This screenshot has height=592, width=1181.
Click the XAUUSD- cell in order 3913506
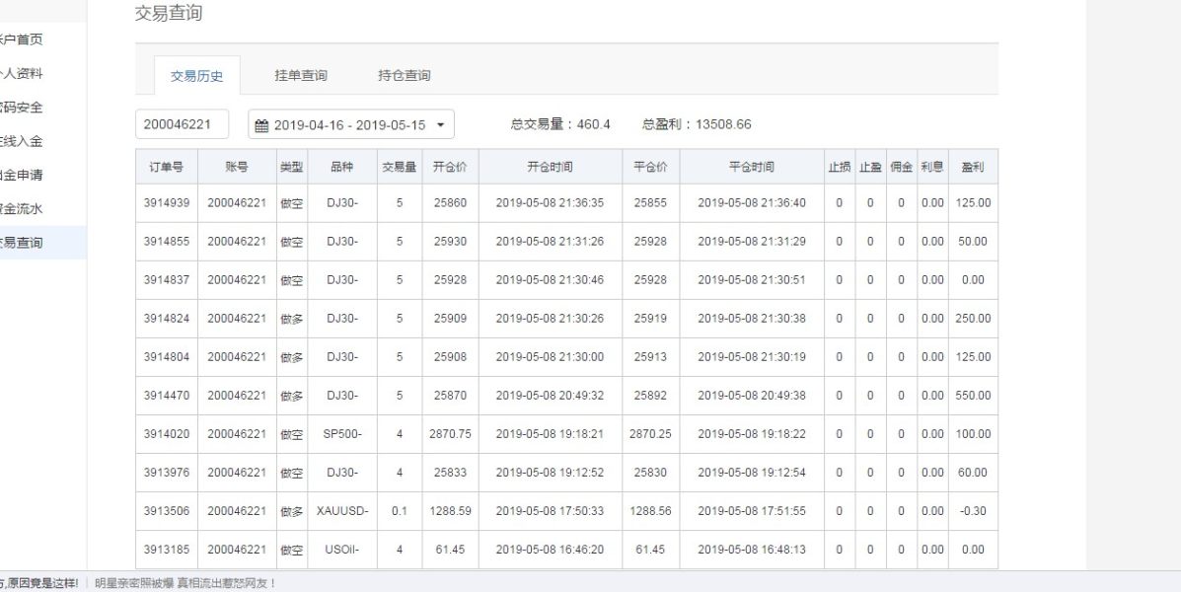pos(342,511)
